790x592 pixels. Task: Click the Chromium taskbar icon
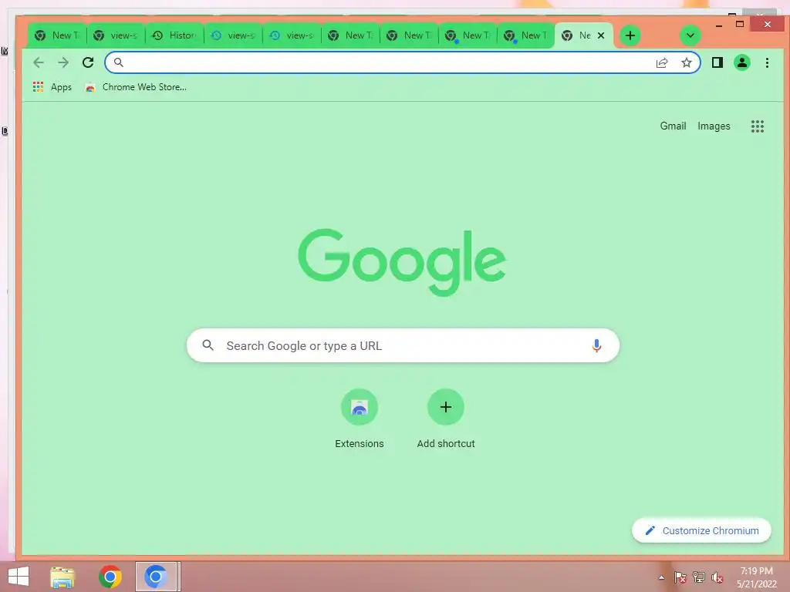(x=156, y=577)
